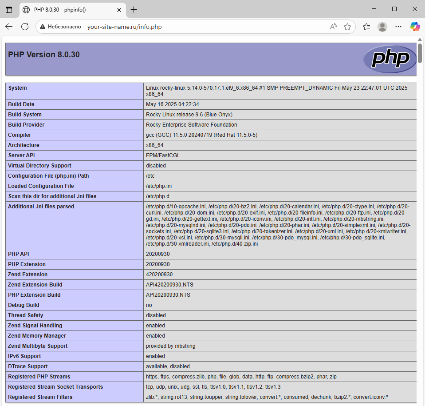Navigate back to the previous page
This screenshot has width=425, height=406.
click(x=9, y=27)
